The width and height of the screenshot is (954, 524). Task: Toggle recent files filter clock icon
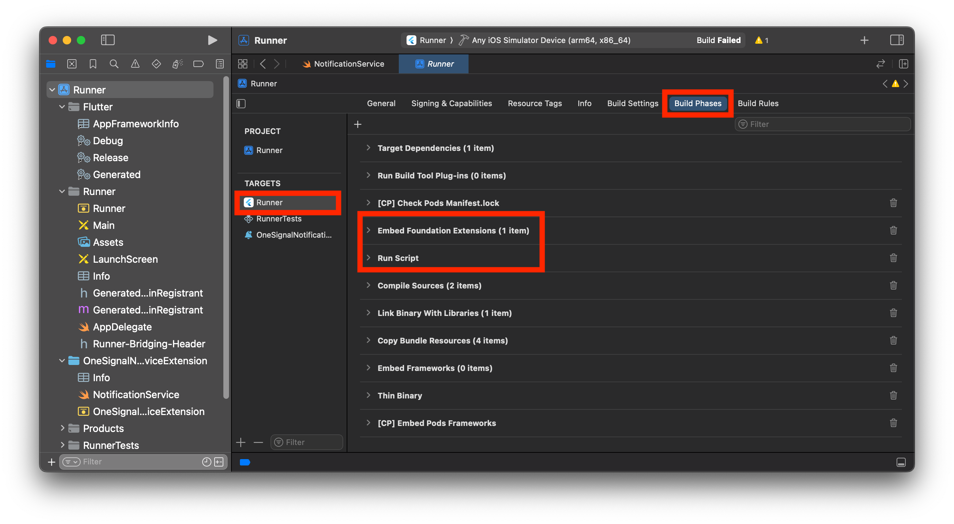(x=207, y=462)
